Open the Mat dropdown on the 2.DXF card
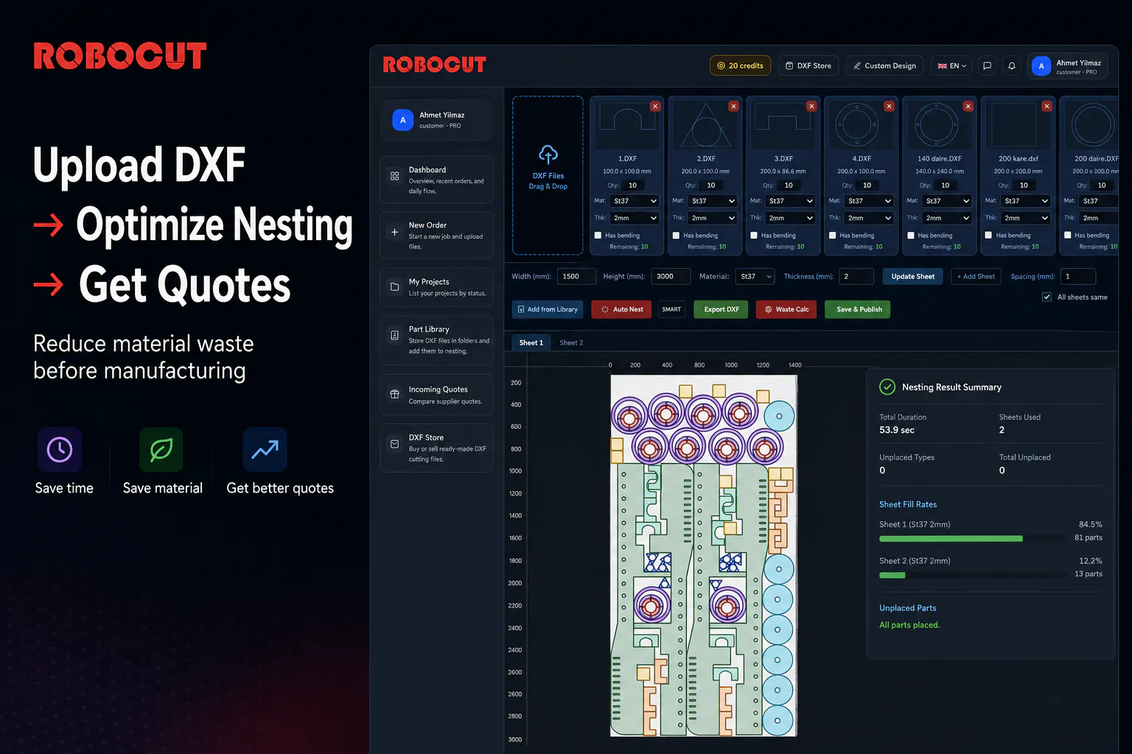1132x754 pixels. click(x=713, y=201)
